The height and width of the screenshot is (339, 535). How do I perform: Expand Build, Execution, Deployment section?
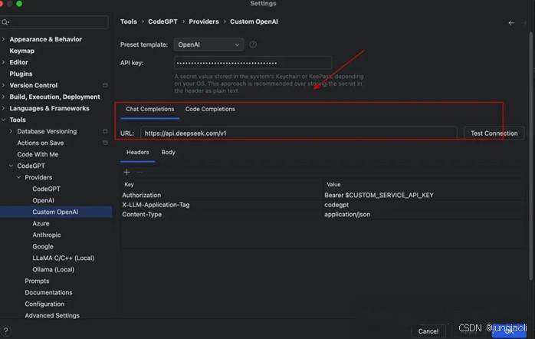(3, 97)
